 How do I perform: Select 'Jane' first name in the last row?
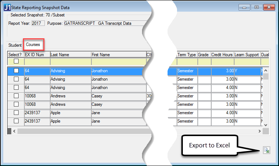tap(119, 121)
